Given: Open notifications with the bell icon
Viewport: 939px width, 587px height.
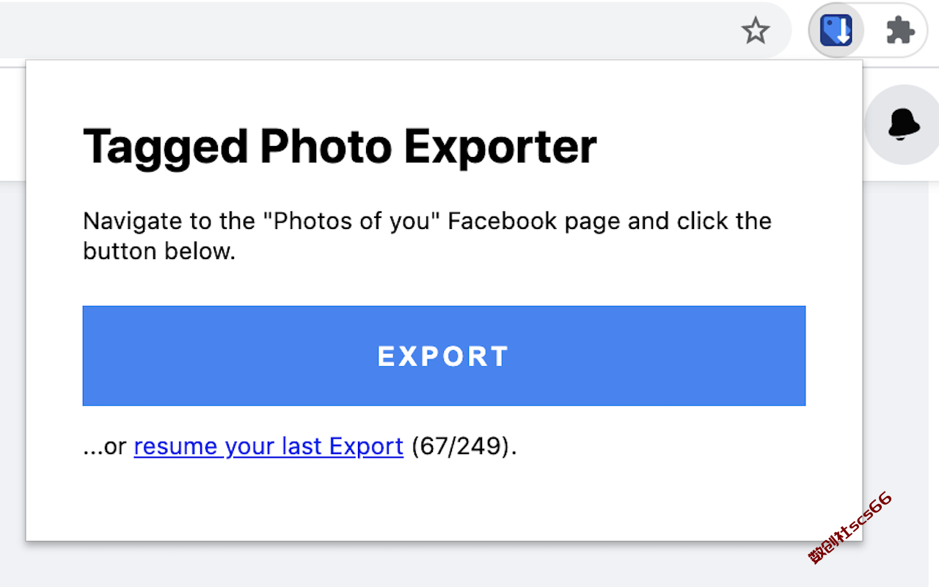Looking at the screenshot, I should pos(904,125).
